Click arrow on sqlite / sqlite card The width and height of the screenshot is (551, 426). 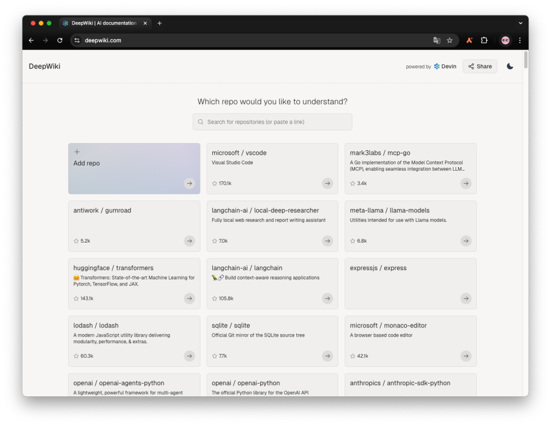328,356
